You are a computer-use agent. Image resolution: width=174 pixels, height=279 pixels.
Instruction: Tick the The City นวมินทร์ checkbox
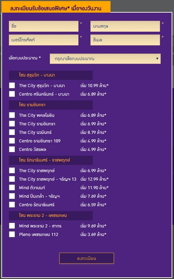tap(12, 132)
